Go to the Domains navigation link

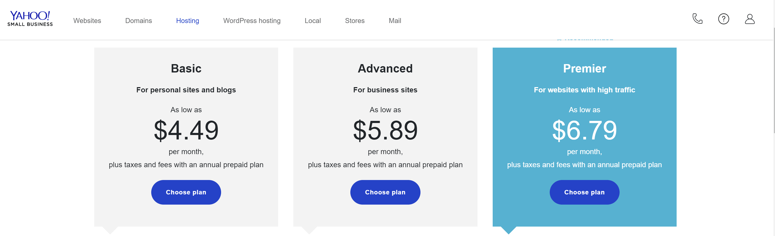139,21
